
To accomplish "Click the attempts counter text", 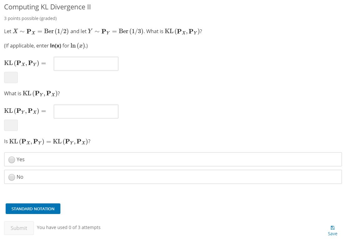I will click(x=69, y=227).
